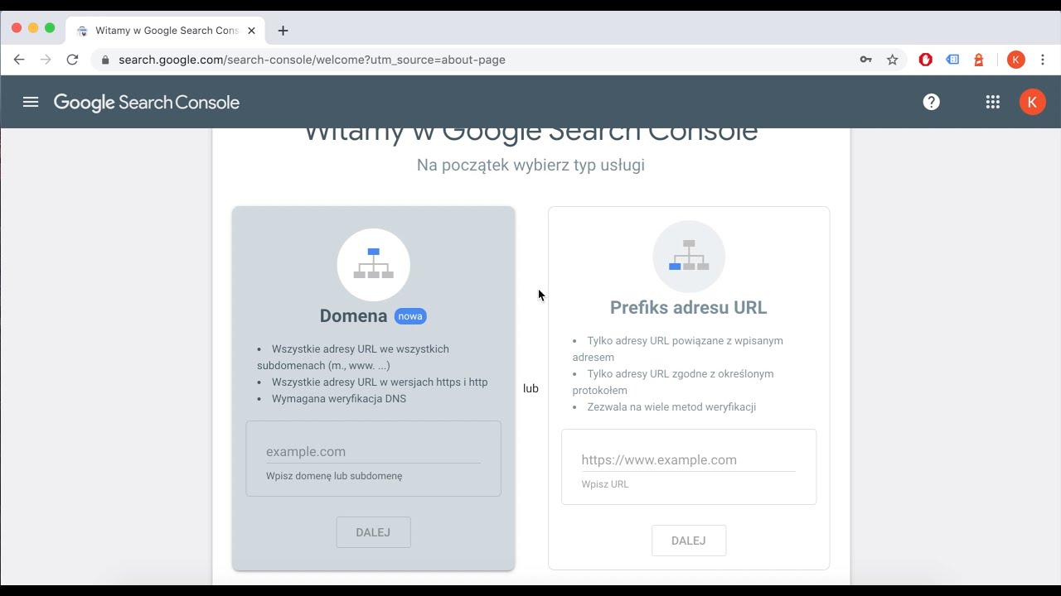
Task: Click the Prefiks adresu URL sitemap icon
Action: [689, 256]
